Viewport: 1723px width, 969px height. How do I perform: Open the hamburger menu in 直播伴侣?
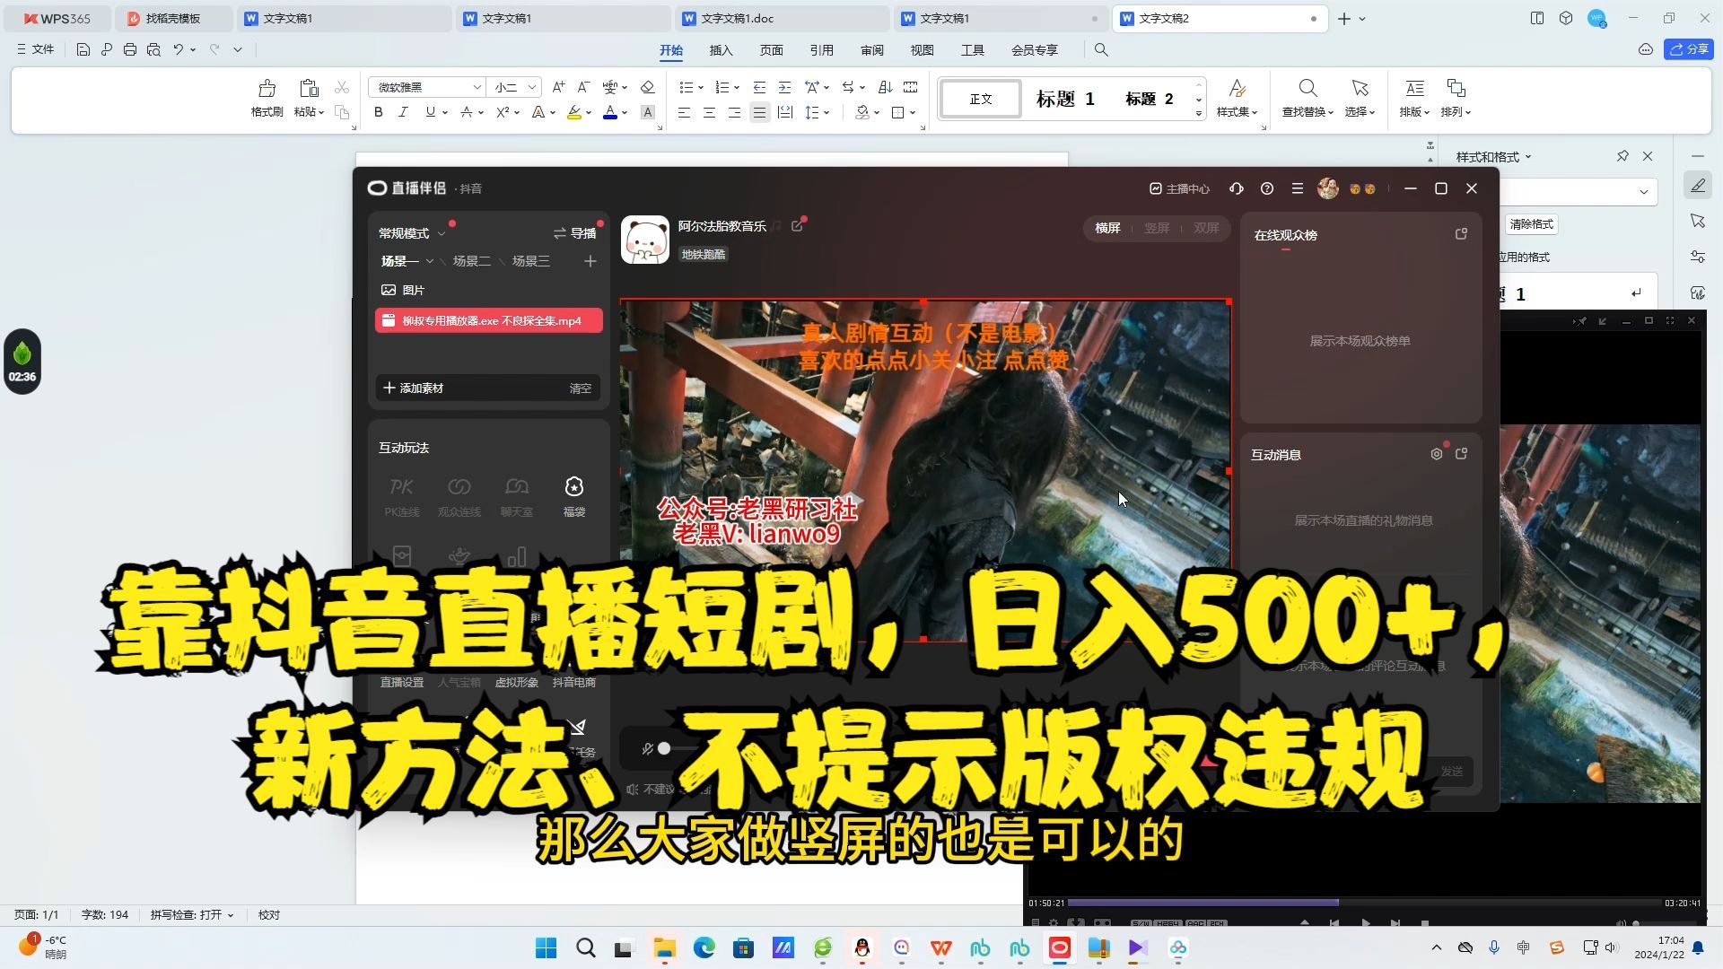[x=1297, y=188]
